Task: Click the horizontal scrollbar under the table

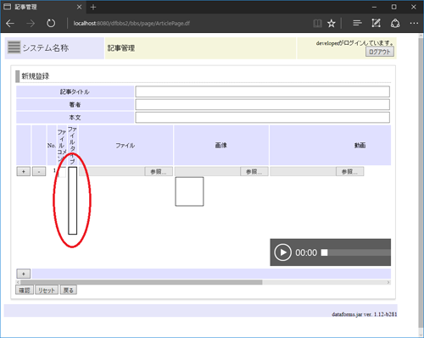Action: pyautogui.click(x=204, y=282)
